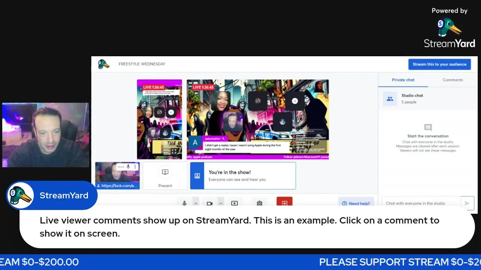Screen dimensions: 481x270
Task: Click the Start the conversation chat bubble icon
Action: [428, 127]
